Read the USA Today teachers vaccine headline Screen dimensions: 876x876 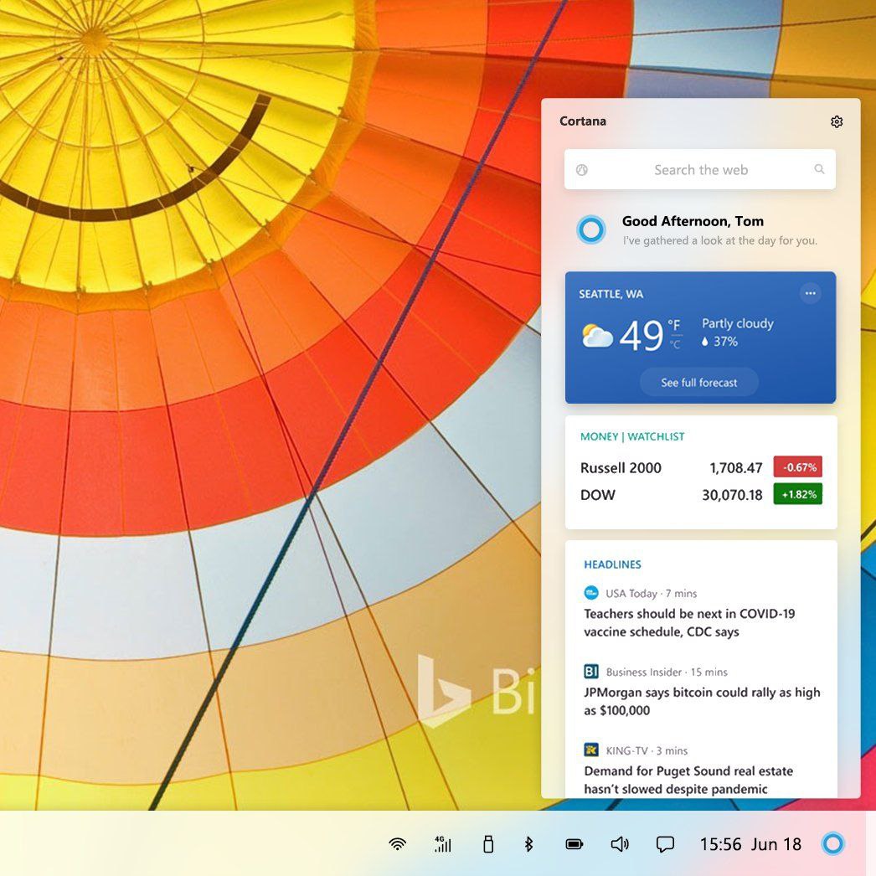pyautogui.click(x=689, y=623)
